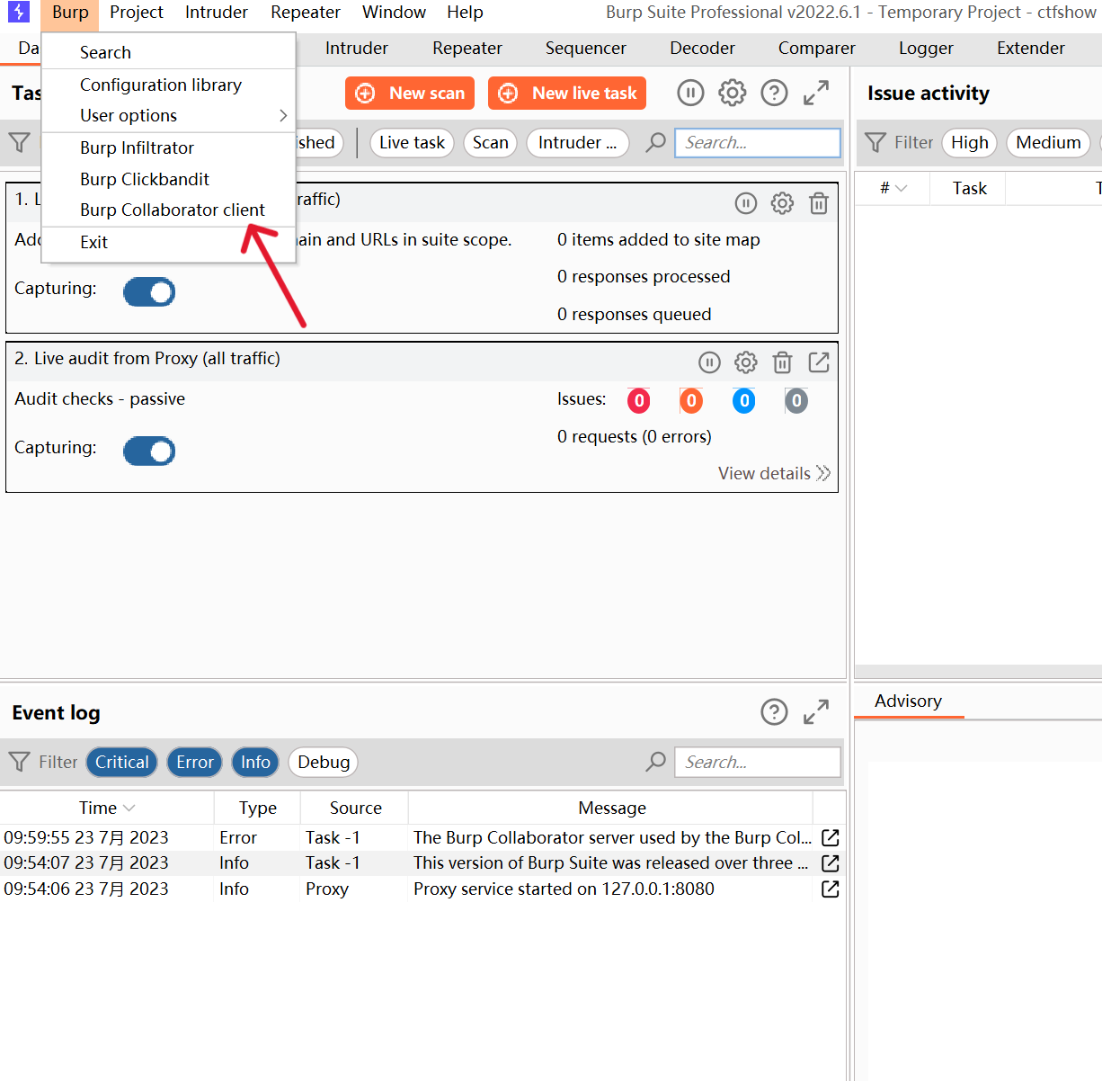The width and height of the screenshot is (1102, 1081).
Task: Click the Event log filter funnel icon
Action: pyautogui.click(x=19, y=762)
